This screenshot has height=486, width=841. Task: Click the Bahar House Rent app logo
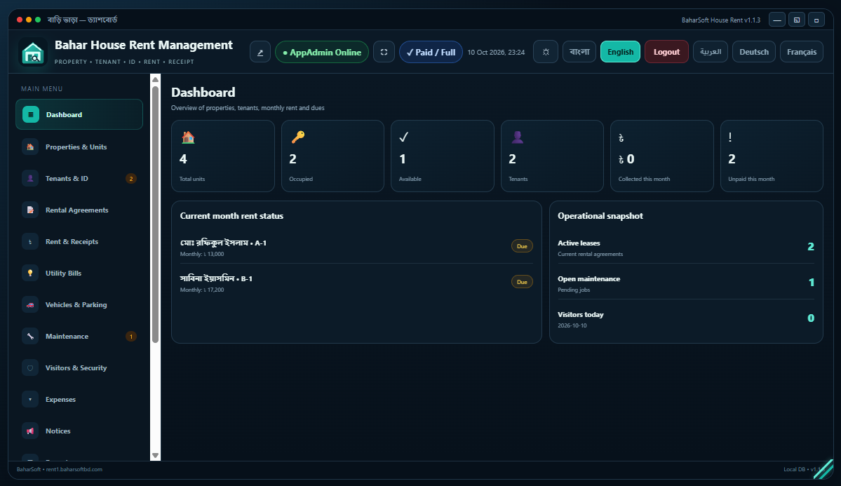(33, 52)
